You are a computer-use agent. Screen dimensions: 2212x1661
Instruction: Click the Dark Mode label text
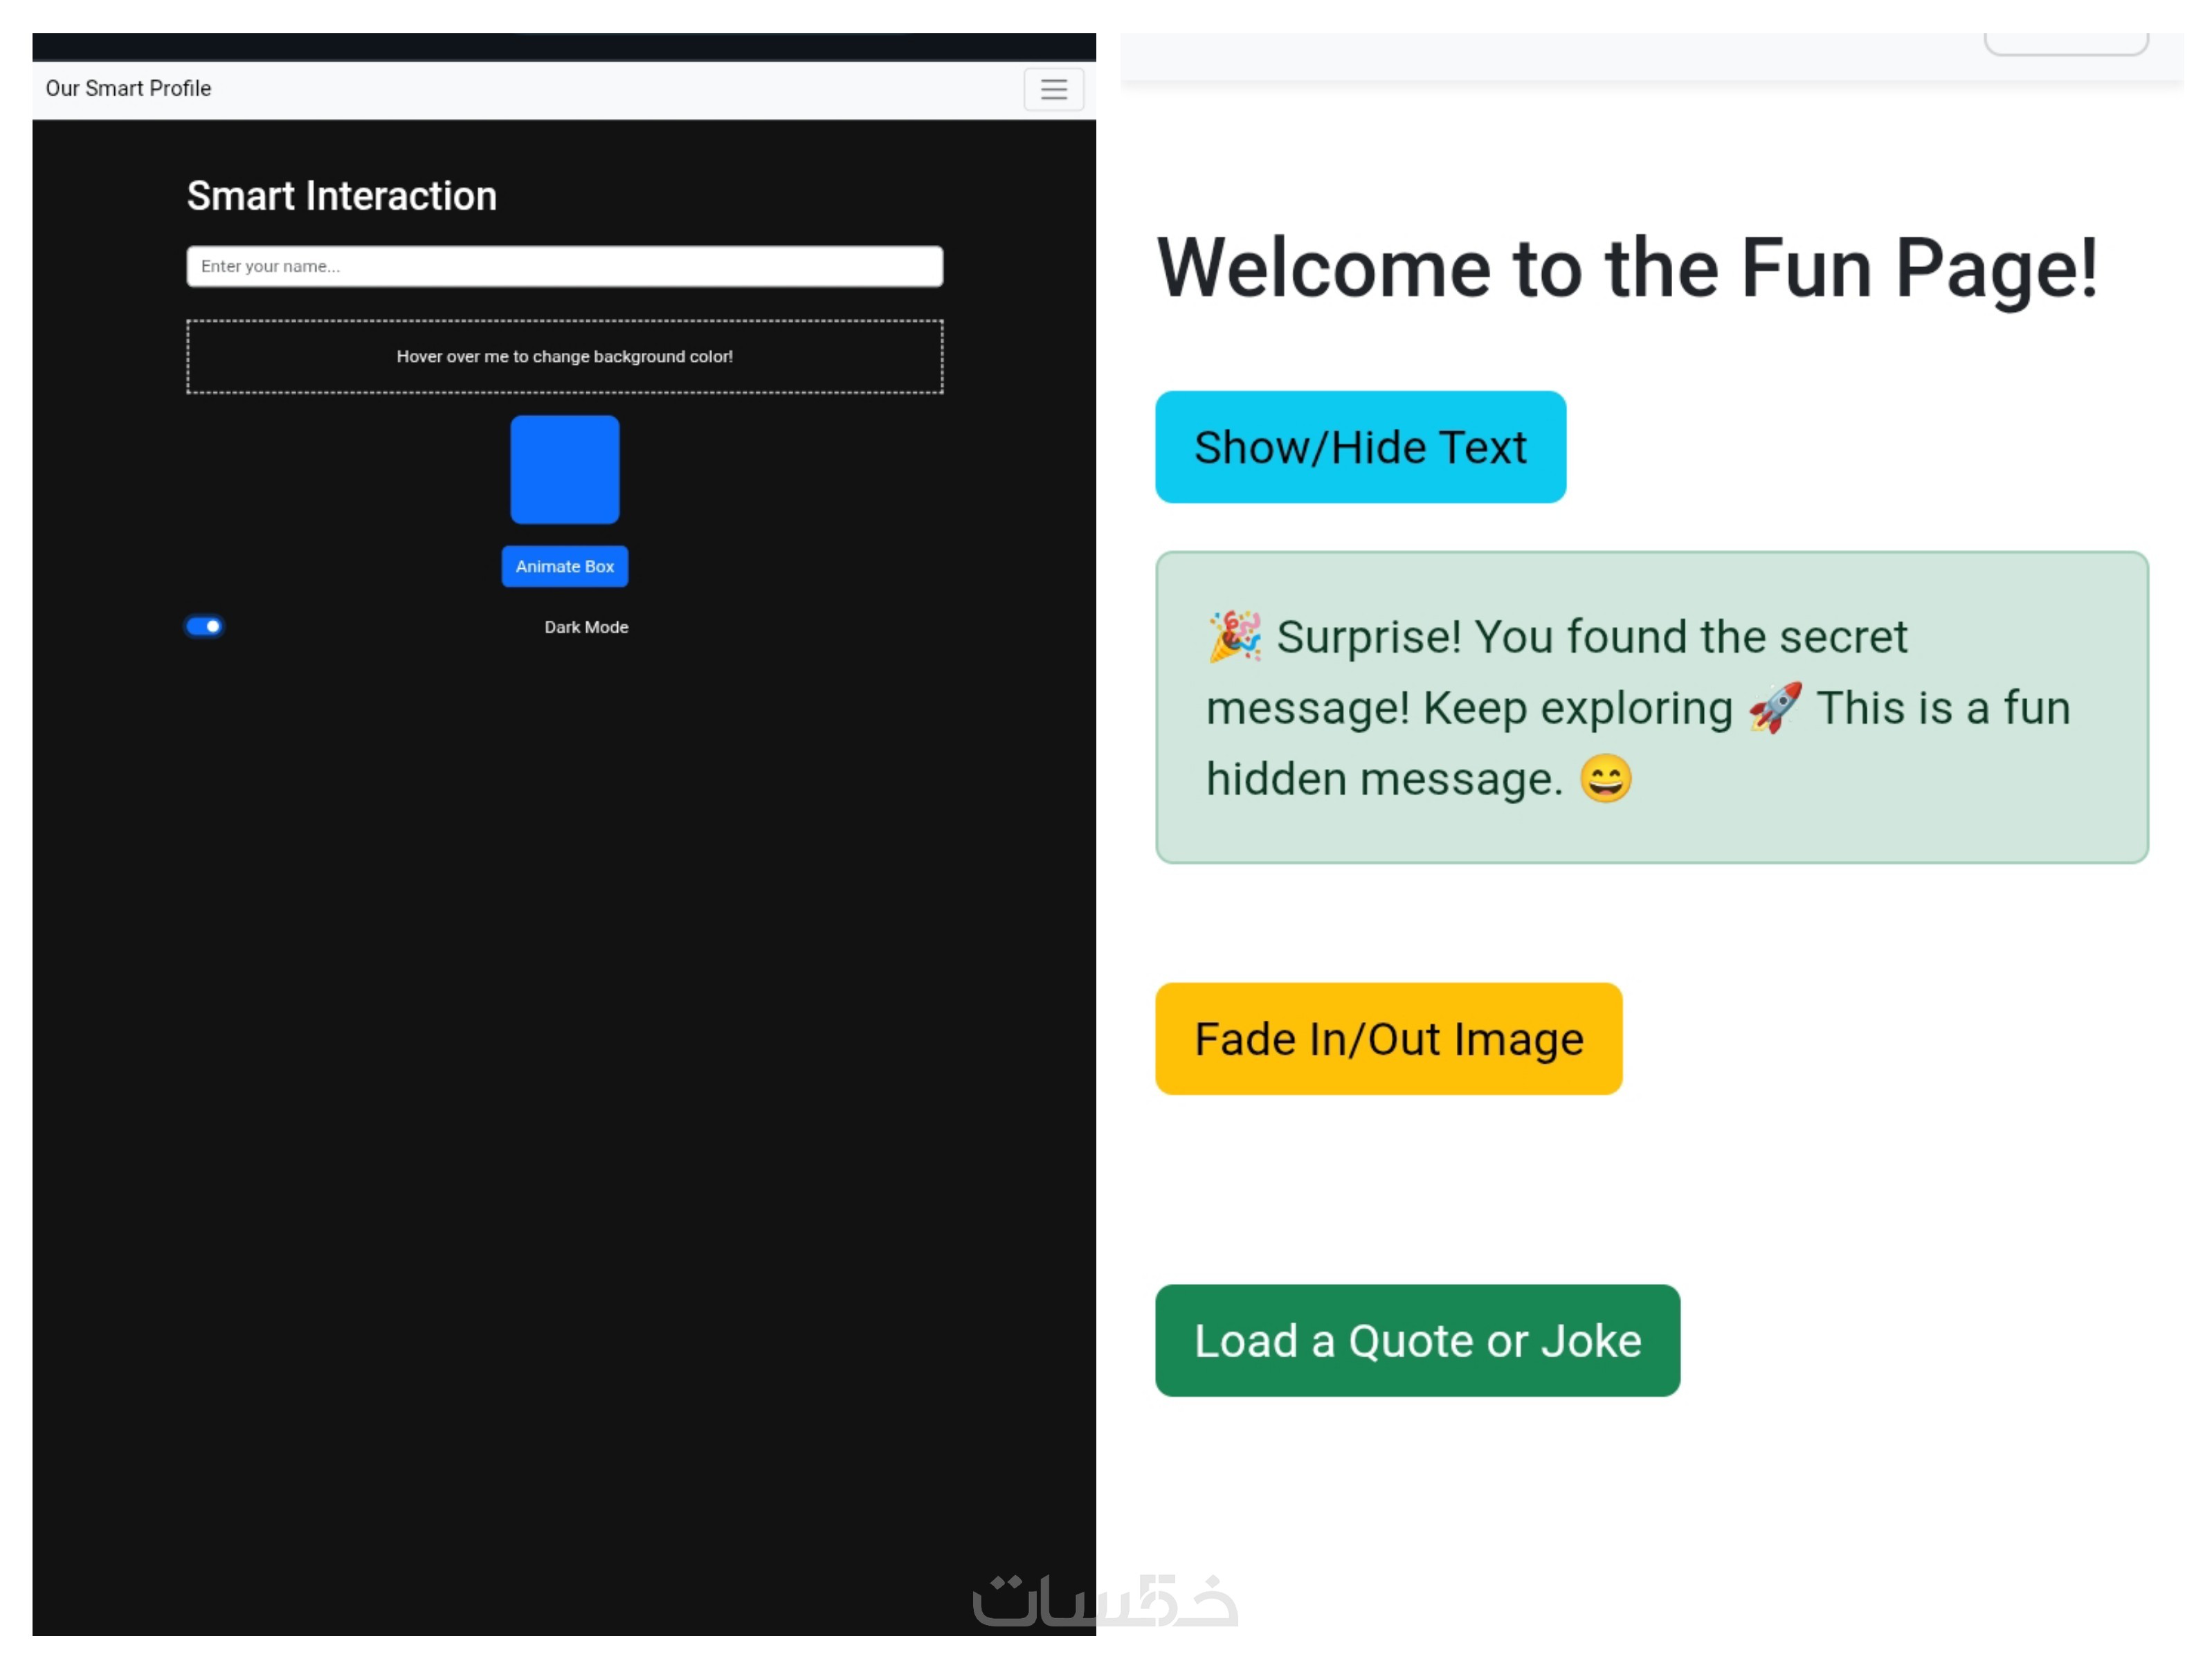pos(586,627)
